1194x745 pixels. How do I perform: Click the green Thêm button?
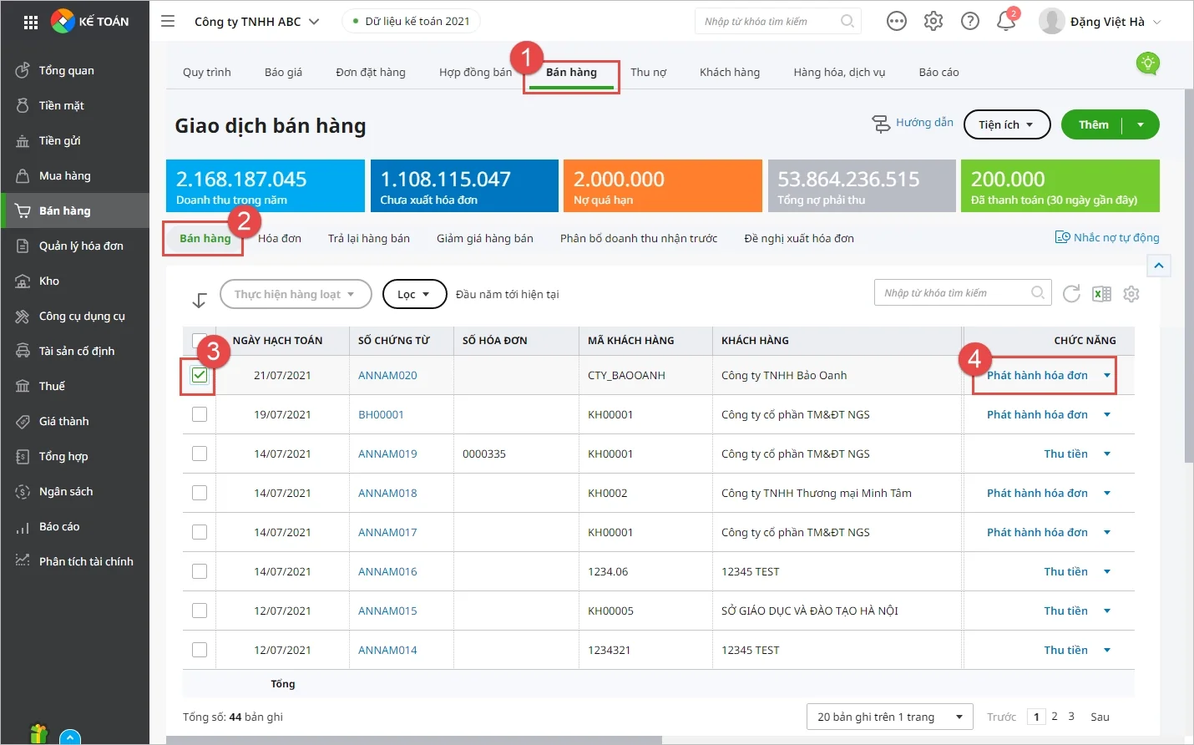1093,124
